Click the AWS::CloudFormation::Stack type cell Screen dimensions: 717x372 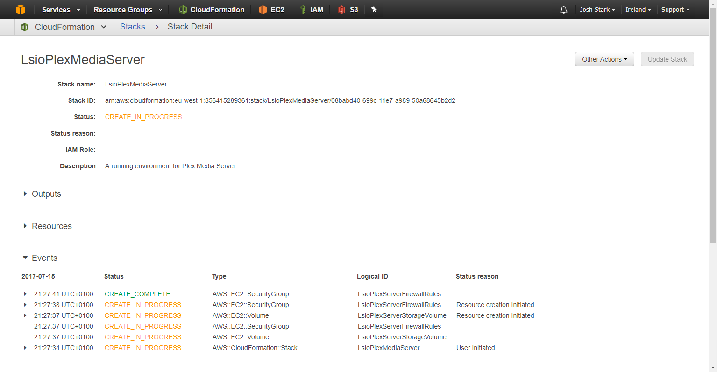255,348
